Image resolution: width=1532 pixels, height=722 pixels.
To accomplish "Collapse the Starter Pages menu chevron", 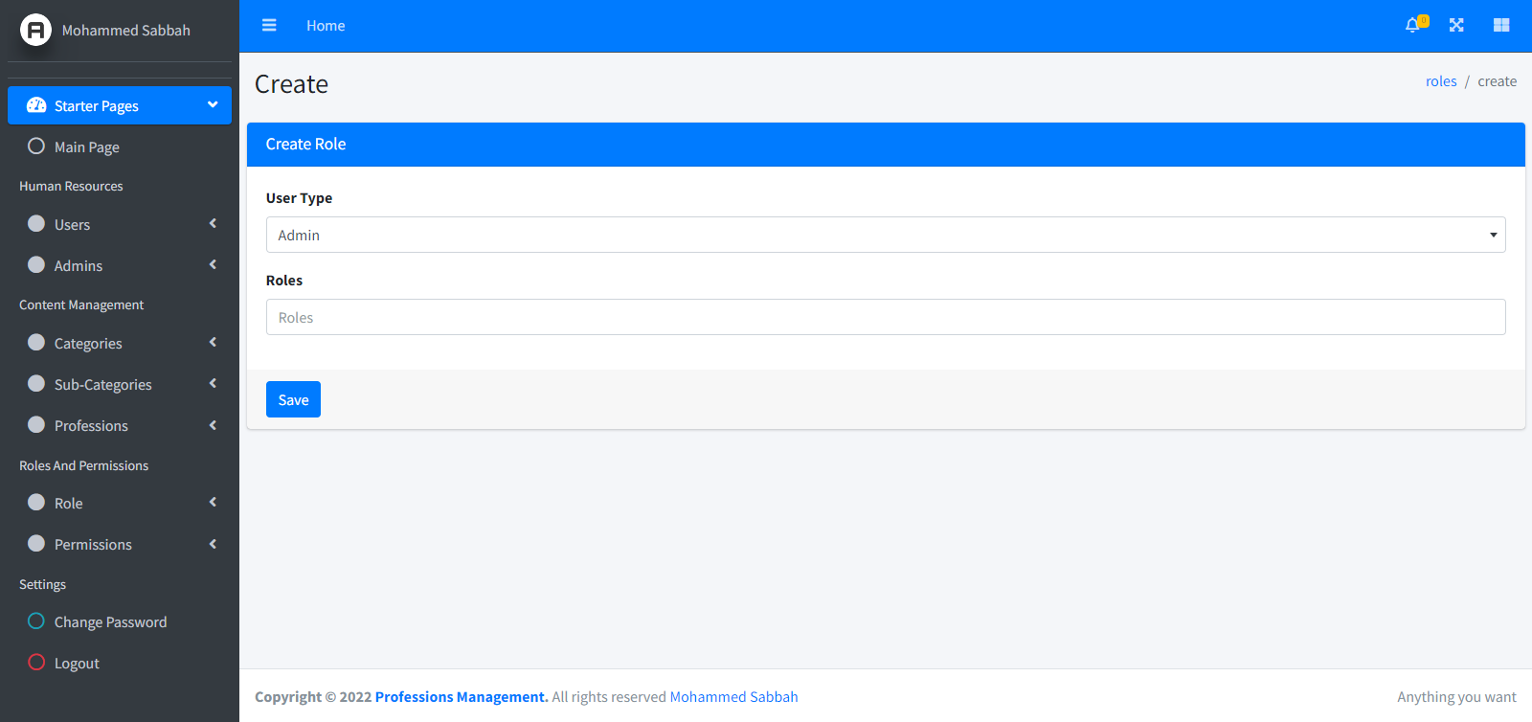I will point(213,105).
